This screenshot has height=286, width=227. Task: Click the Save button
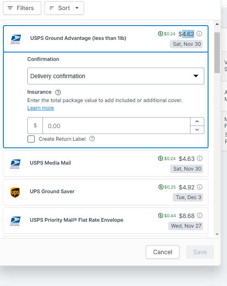200,252
